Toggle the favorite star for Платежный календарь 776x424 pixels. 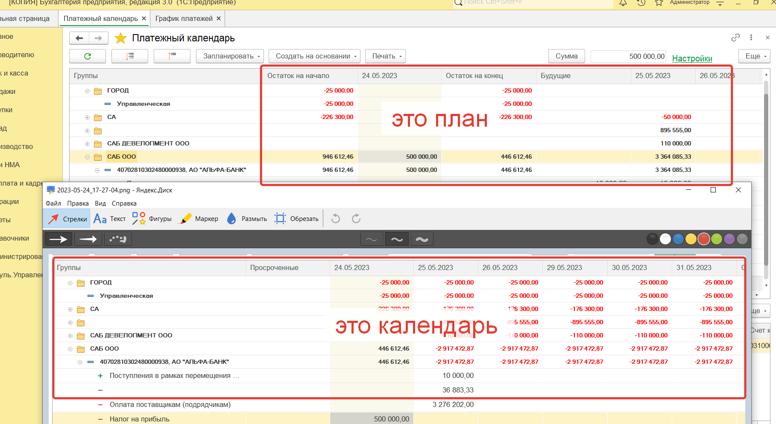point(121,38)
